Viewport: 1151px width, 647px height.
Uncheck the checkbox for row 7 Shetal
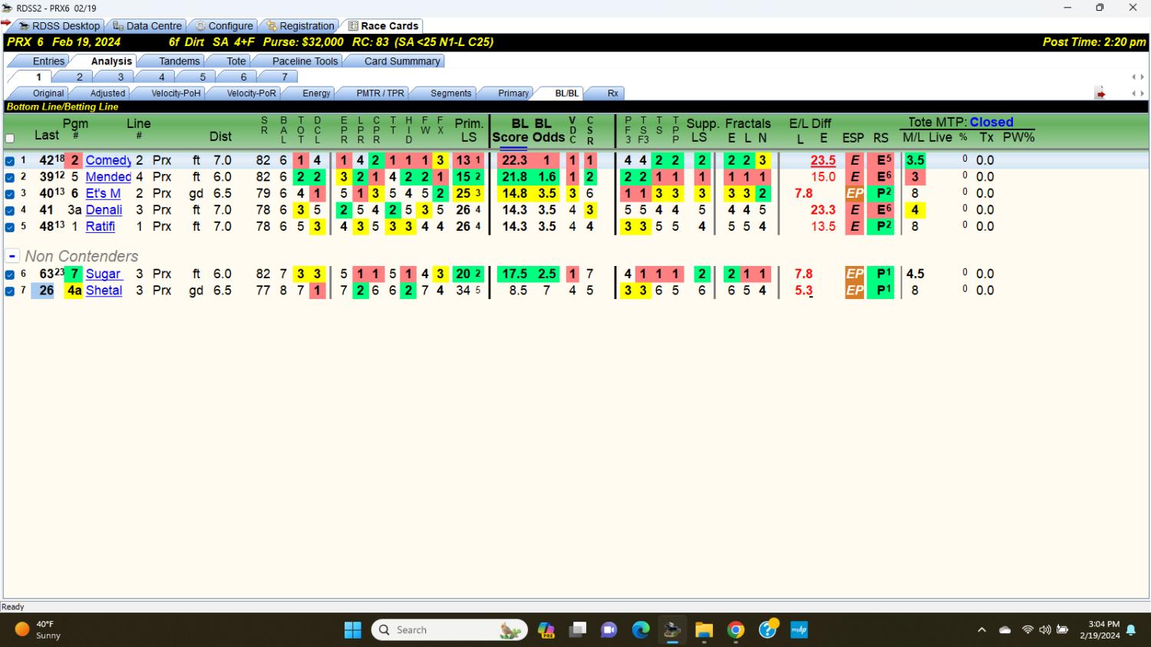tap(10, 291)
